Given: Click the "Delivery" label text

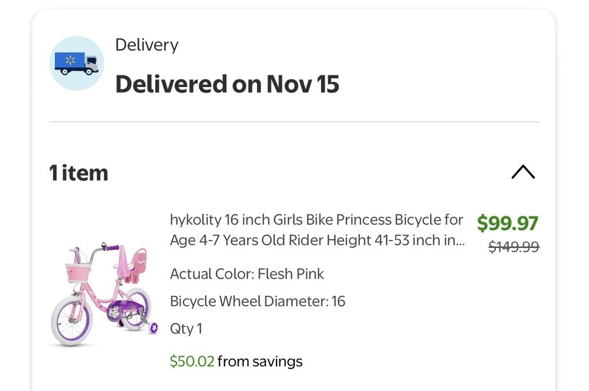Looking at the screenshot, I should click(x=147, y=45).
